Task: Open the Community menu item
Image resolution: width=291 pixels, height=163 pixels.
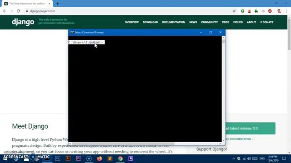Action: pyautogui.click(x=209, y=22)
